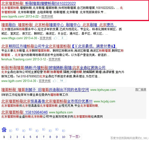The height and width of the screenshot is (142, 149).
Task: Go to results page 2
Action: (x=11, y=137)
